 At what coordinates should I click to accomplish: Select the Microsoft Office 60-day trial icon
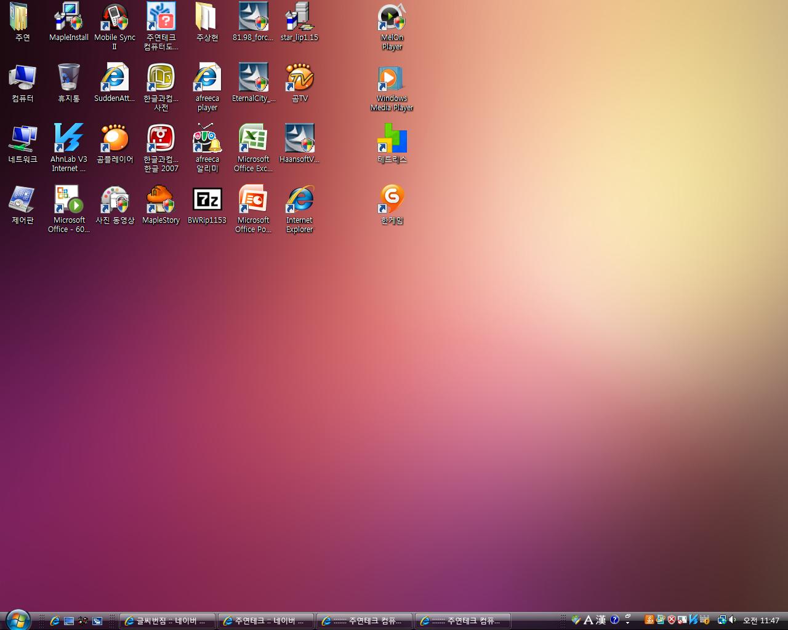point(68,209)
